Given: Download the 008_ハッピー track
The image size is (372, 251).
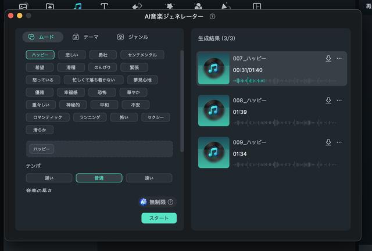Looking at the screenshot, I should [328, 101].
